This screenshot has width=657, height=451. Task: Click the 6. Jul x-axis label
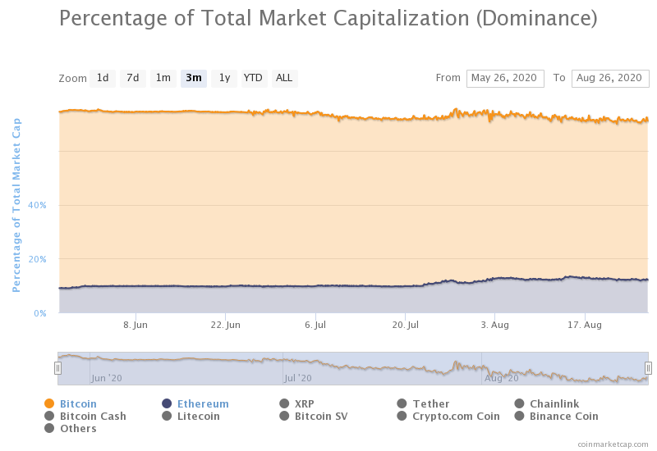click(315, 325)
